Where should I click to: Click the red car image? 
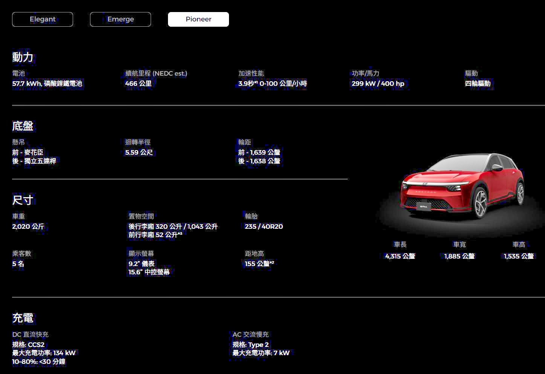point(462,186)
